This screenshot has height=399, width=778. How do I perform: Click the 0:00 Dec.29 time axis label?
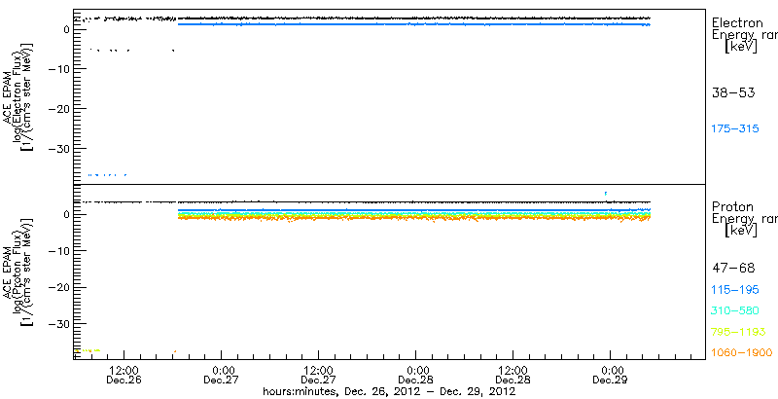click(x=610, y=377)
